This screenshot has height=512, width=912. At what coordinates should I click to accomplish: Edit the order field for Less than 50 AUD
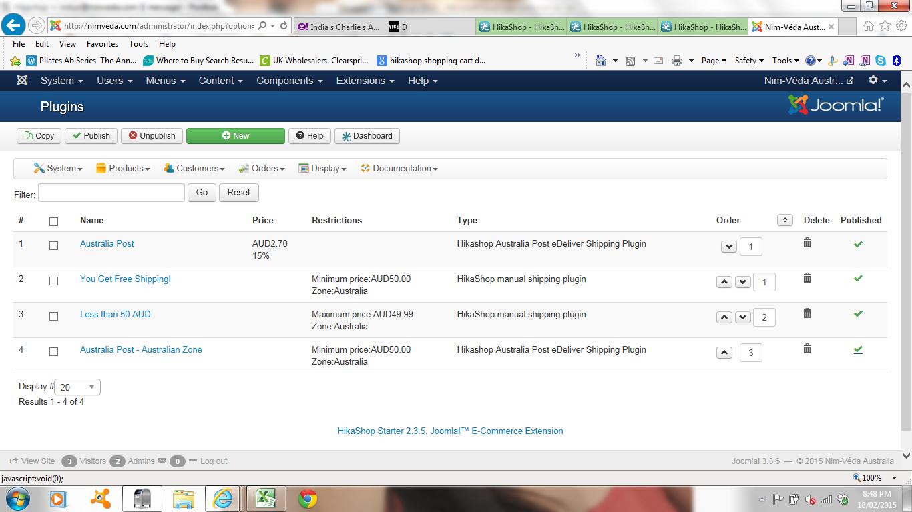click(x=764, y=317)
